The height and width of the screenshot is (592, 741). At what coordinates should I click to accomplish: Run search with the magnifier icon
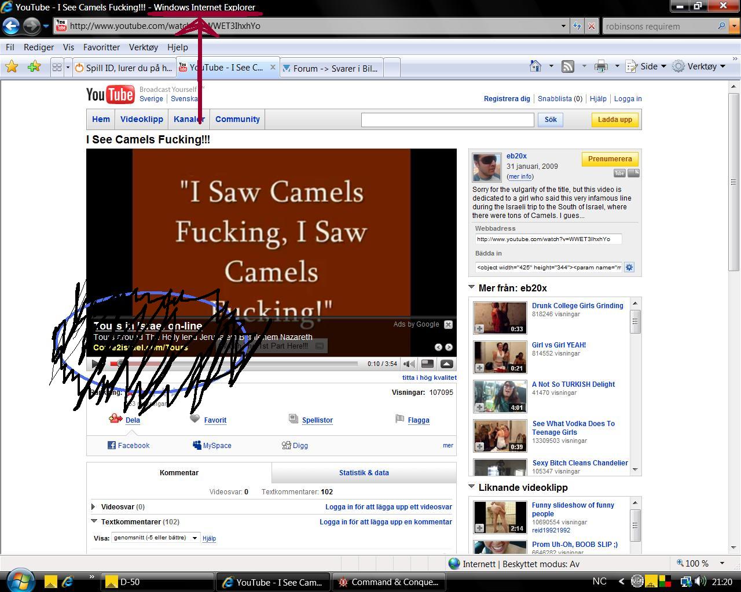(721, 26)
